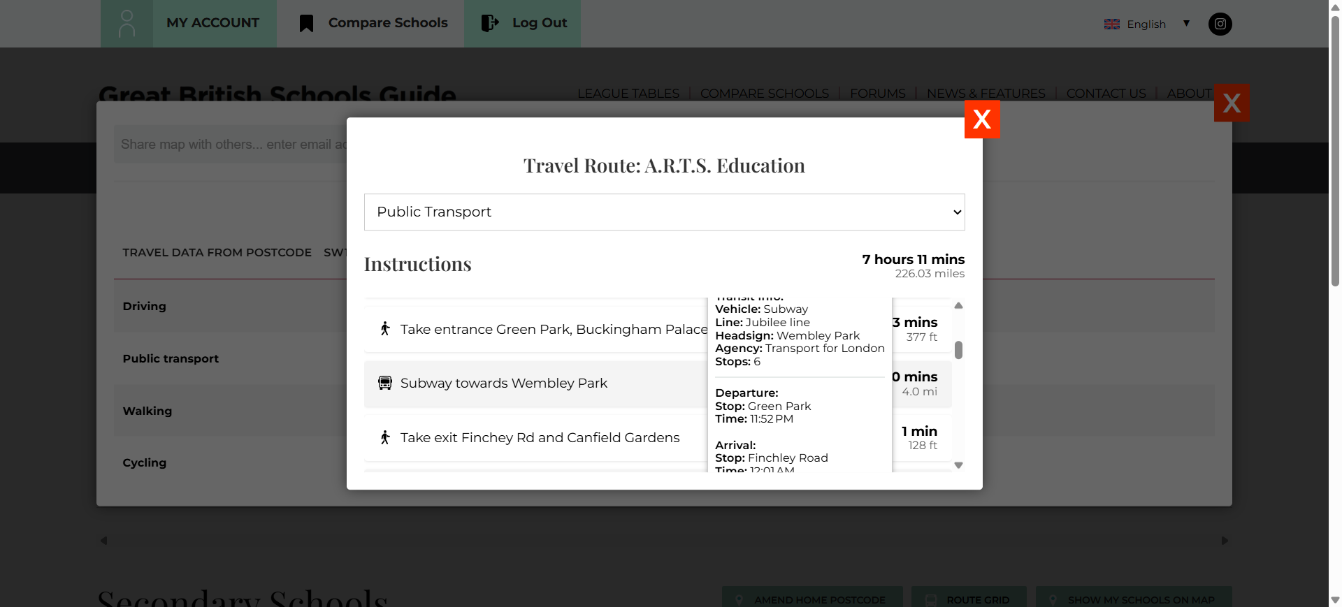Image resolution: width=1342 pixels, height=607 pixels.
Task: Click the UK flag language icon
Action: click(1112, 24)
